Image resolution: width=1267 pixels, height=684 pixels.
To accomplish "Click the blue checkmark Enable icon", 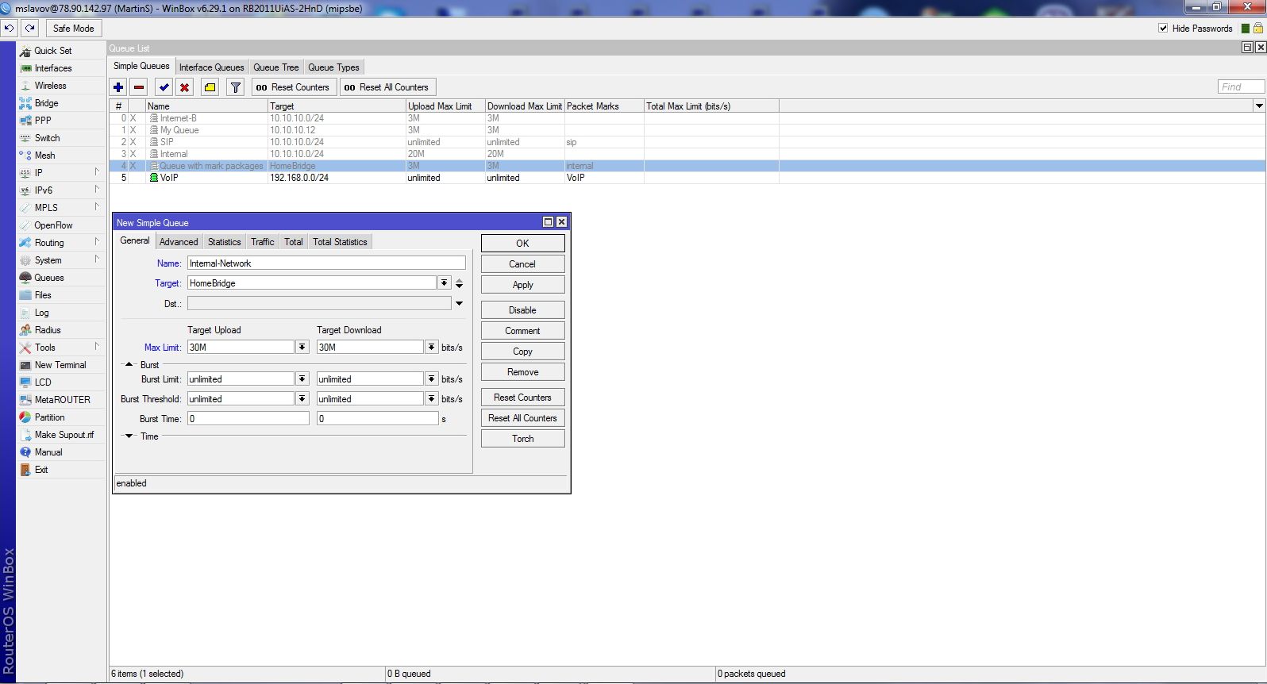I will 164,87.
